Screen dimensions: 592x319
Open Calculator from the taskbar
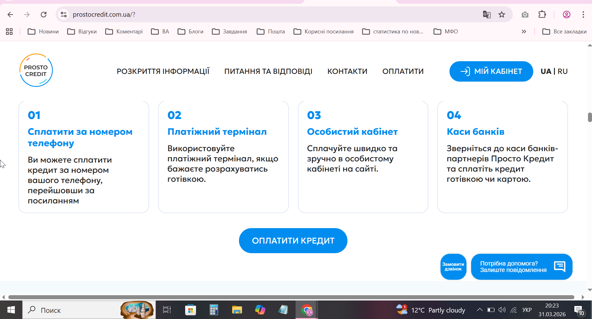coord(214,310)
